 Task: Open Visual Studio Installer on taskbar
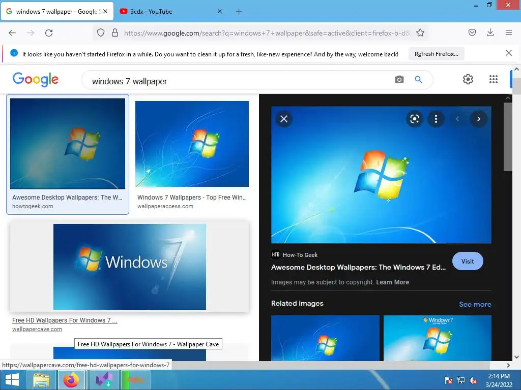(x=104, y=380)
